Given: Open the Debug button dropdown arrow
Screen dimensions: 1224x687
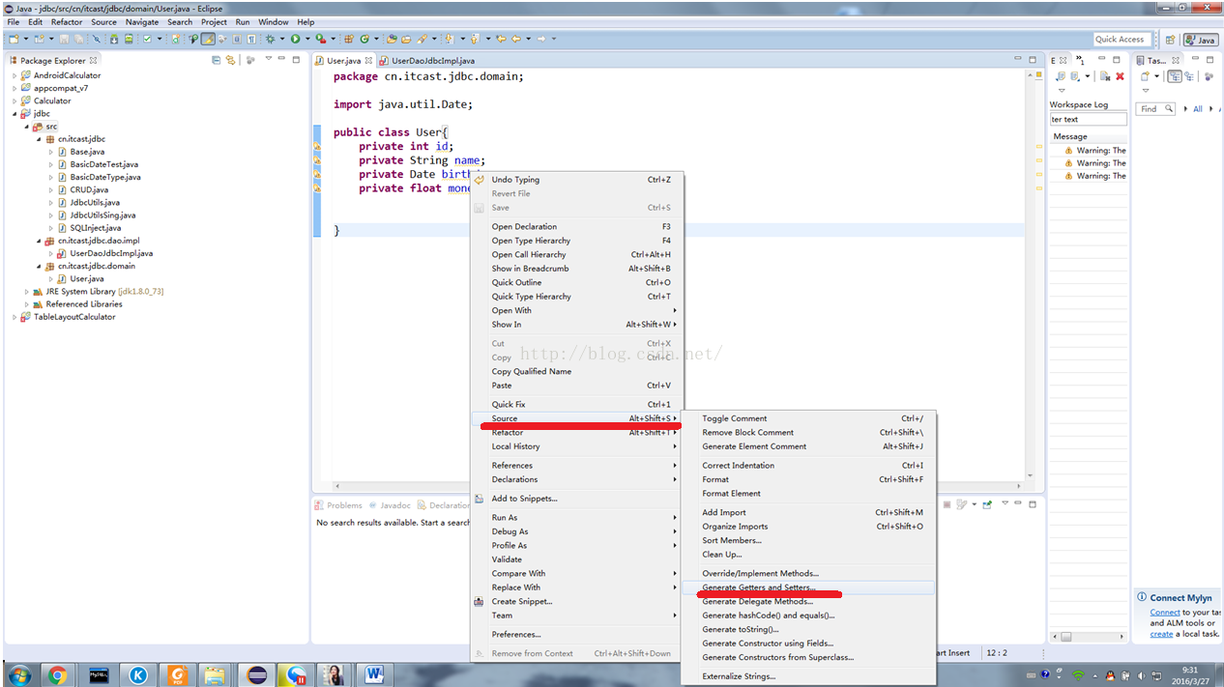Looking at the screenshot, I should click(281, 39).
